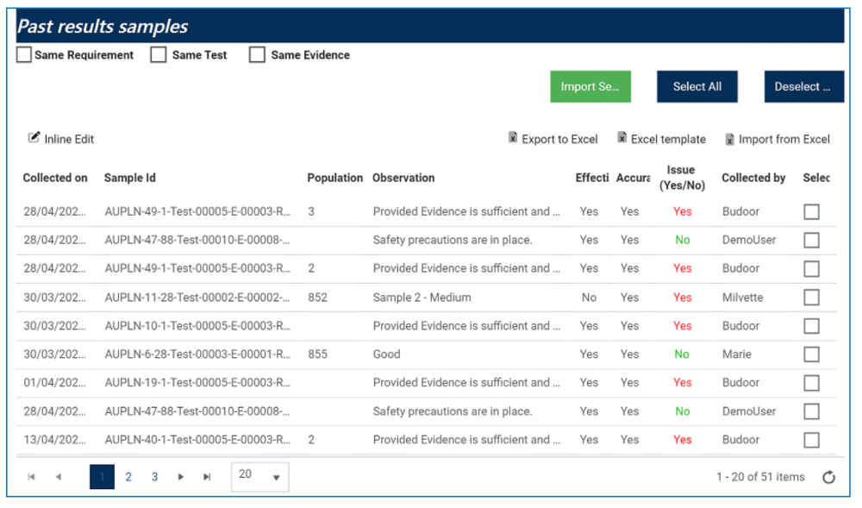Click the Inline Edit pencil icon
The width and height of the screenshot is (862, 508).
click(34, 138)
